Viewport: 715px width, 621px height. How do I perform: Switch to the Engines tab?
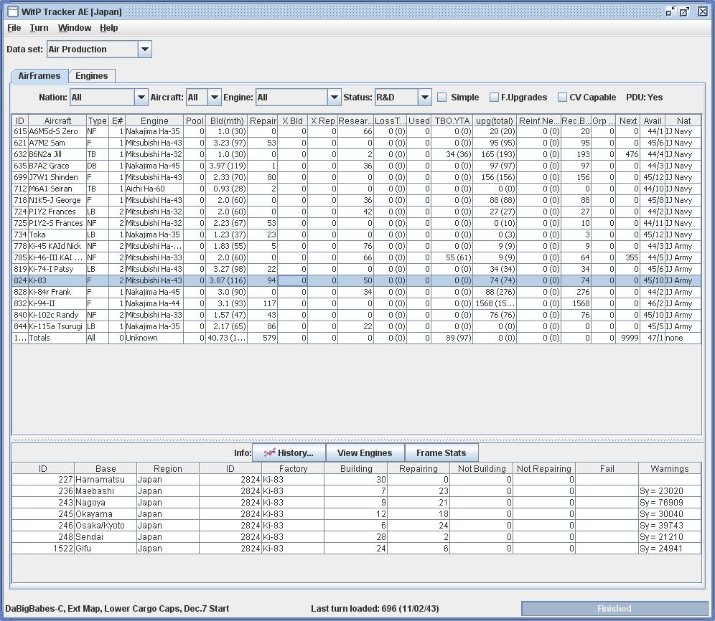[x=92, y=76]
